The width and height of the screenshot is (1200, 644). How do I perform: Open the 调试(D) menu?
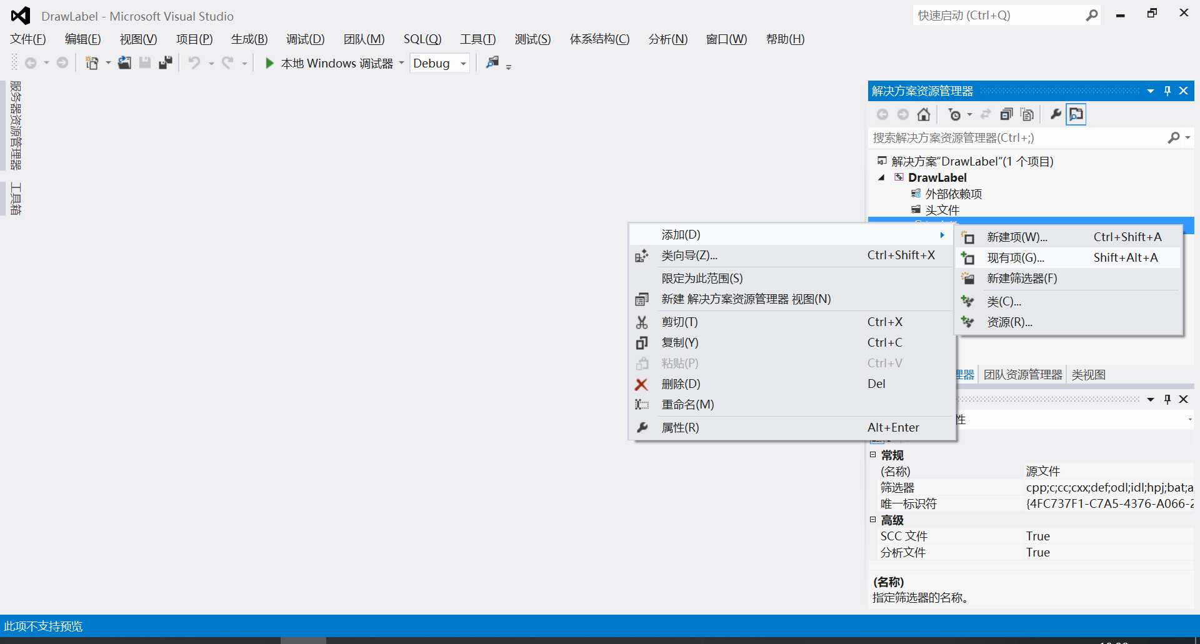[306, 39]
